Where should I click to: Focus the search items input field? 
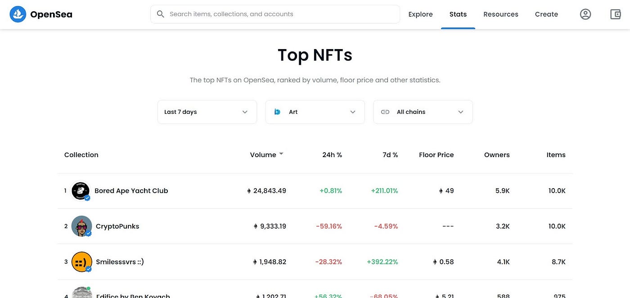(275, 14)
